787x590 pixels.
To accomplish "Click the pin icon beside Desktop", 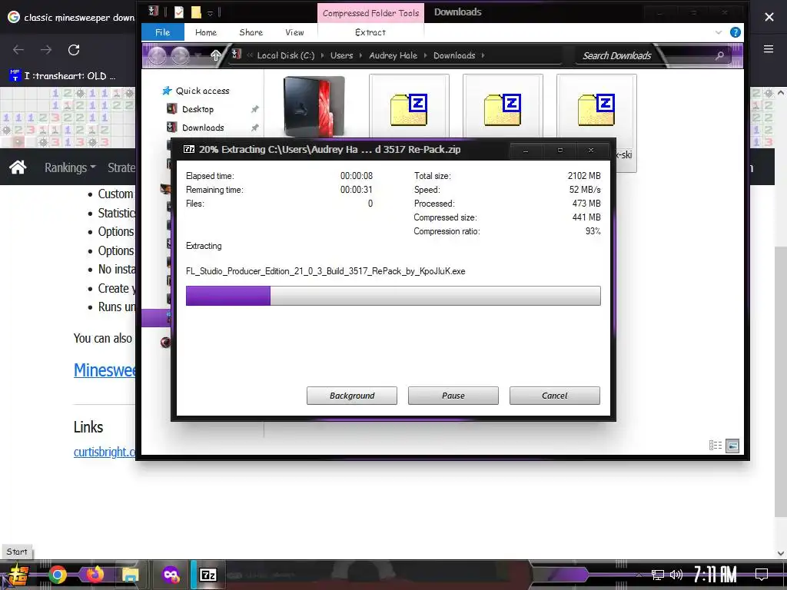I will (x=255, y=109).
